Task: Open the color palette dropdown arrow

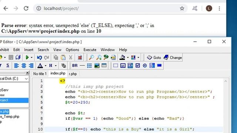Action: click(x=138, y=58)
